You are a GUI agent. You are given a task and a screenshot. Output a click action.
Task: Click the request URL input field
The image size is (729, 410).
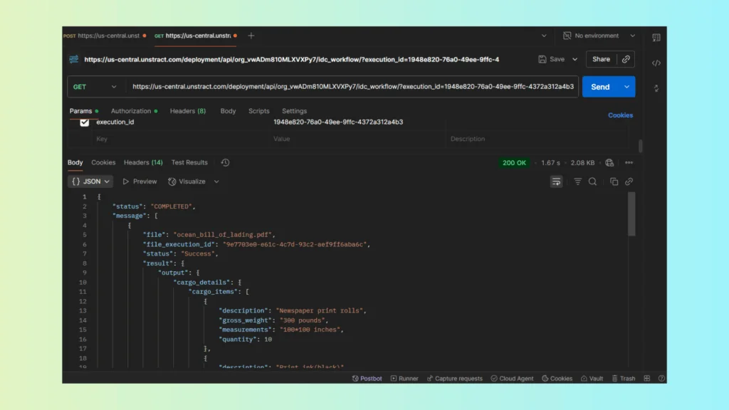coord(353,87)
